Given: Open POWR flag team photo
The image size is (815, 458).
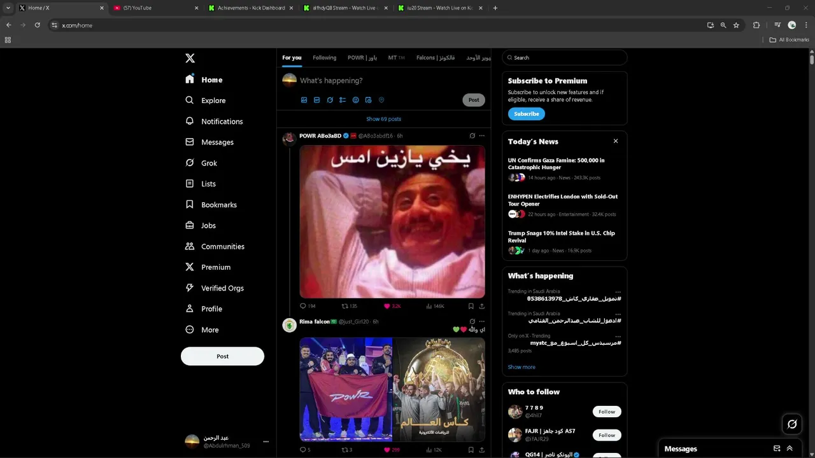Looking at the screenshot, I should (x=346, y=389).
